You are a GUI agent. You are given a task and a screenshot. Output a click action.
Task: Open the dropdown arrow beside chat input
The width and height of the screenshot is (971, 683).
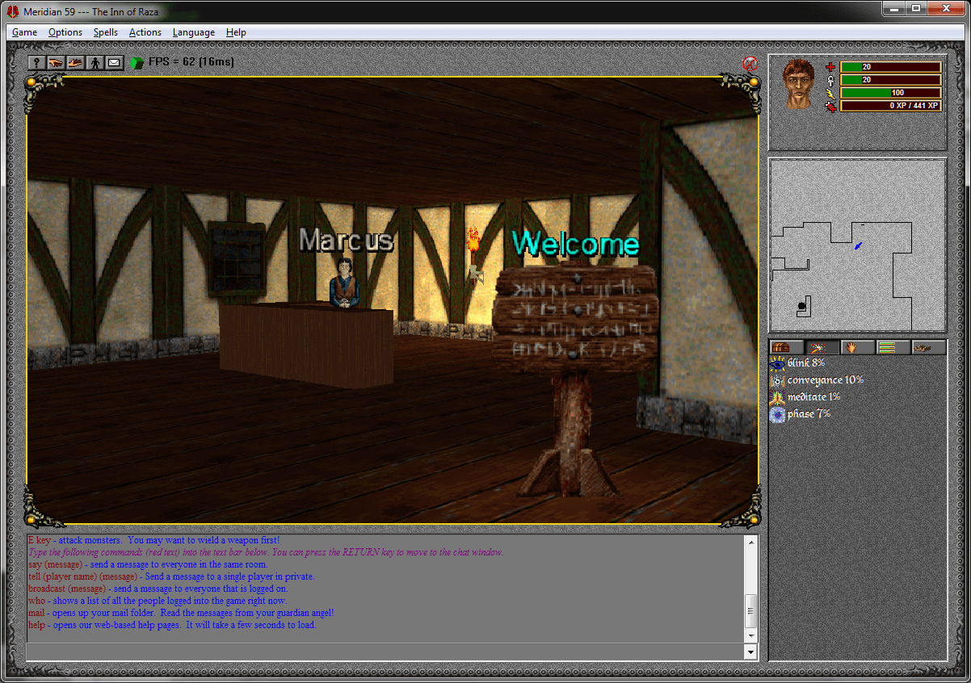[751, 652]
